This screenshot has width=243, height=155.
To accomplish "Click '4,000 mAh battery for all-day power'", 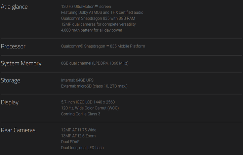I will point(92,30).
